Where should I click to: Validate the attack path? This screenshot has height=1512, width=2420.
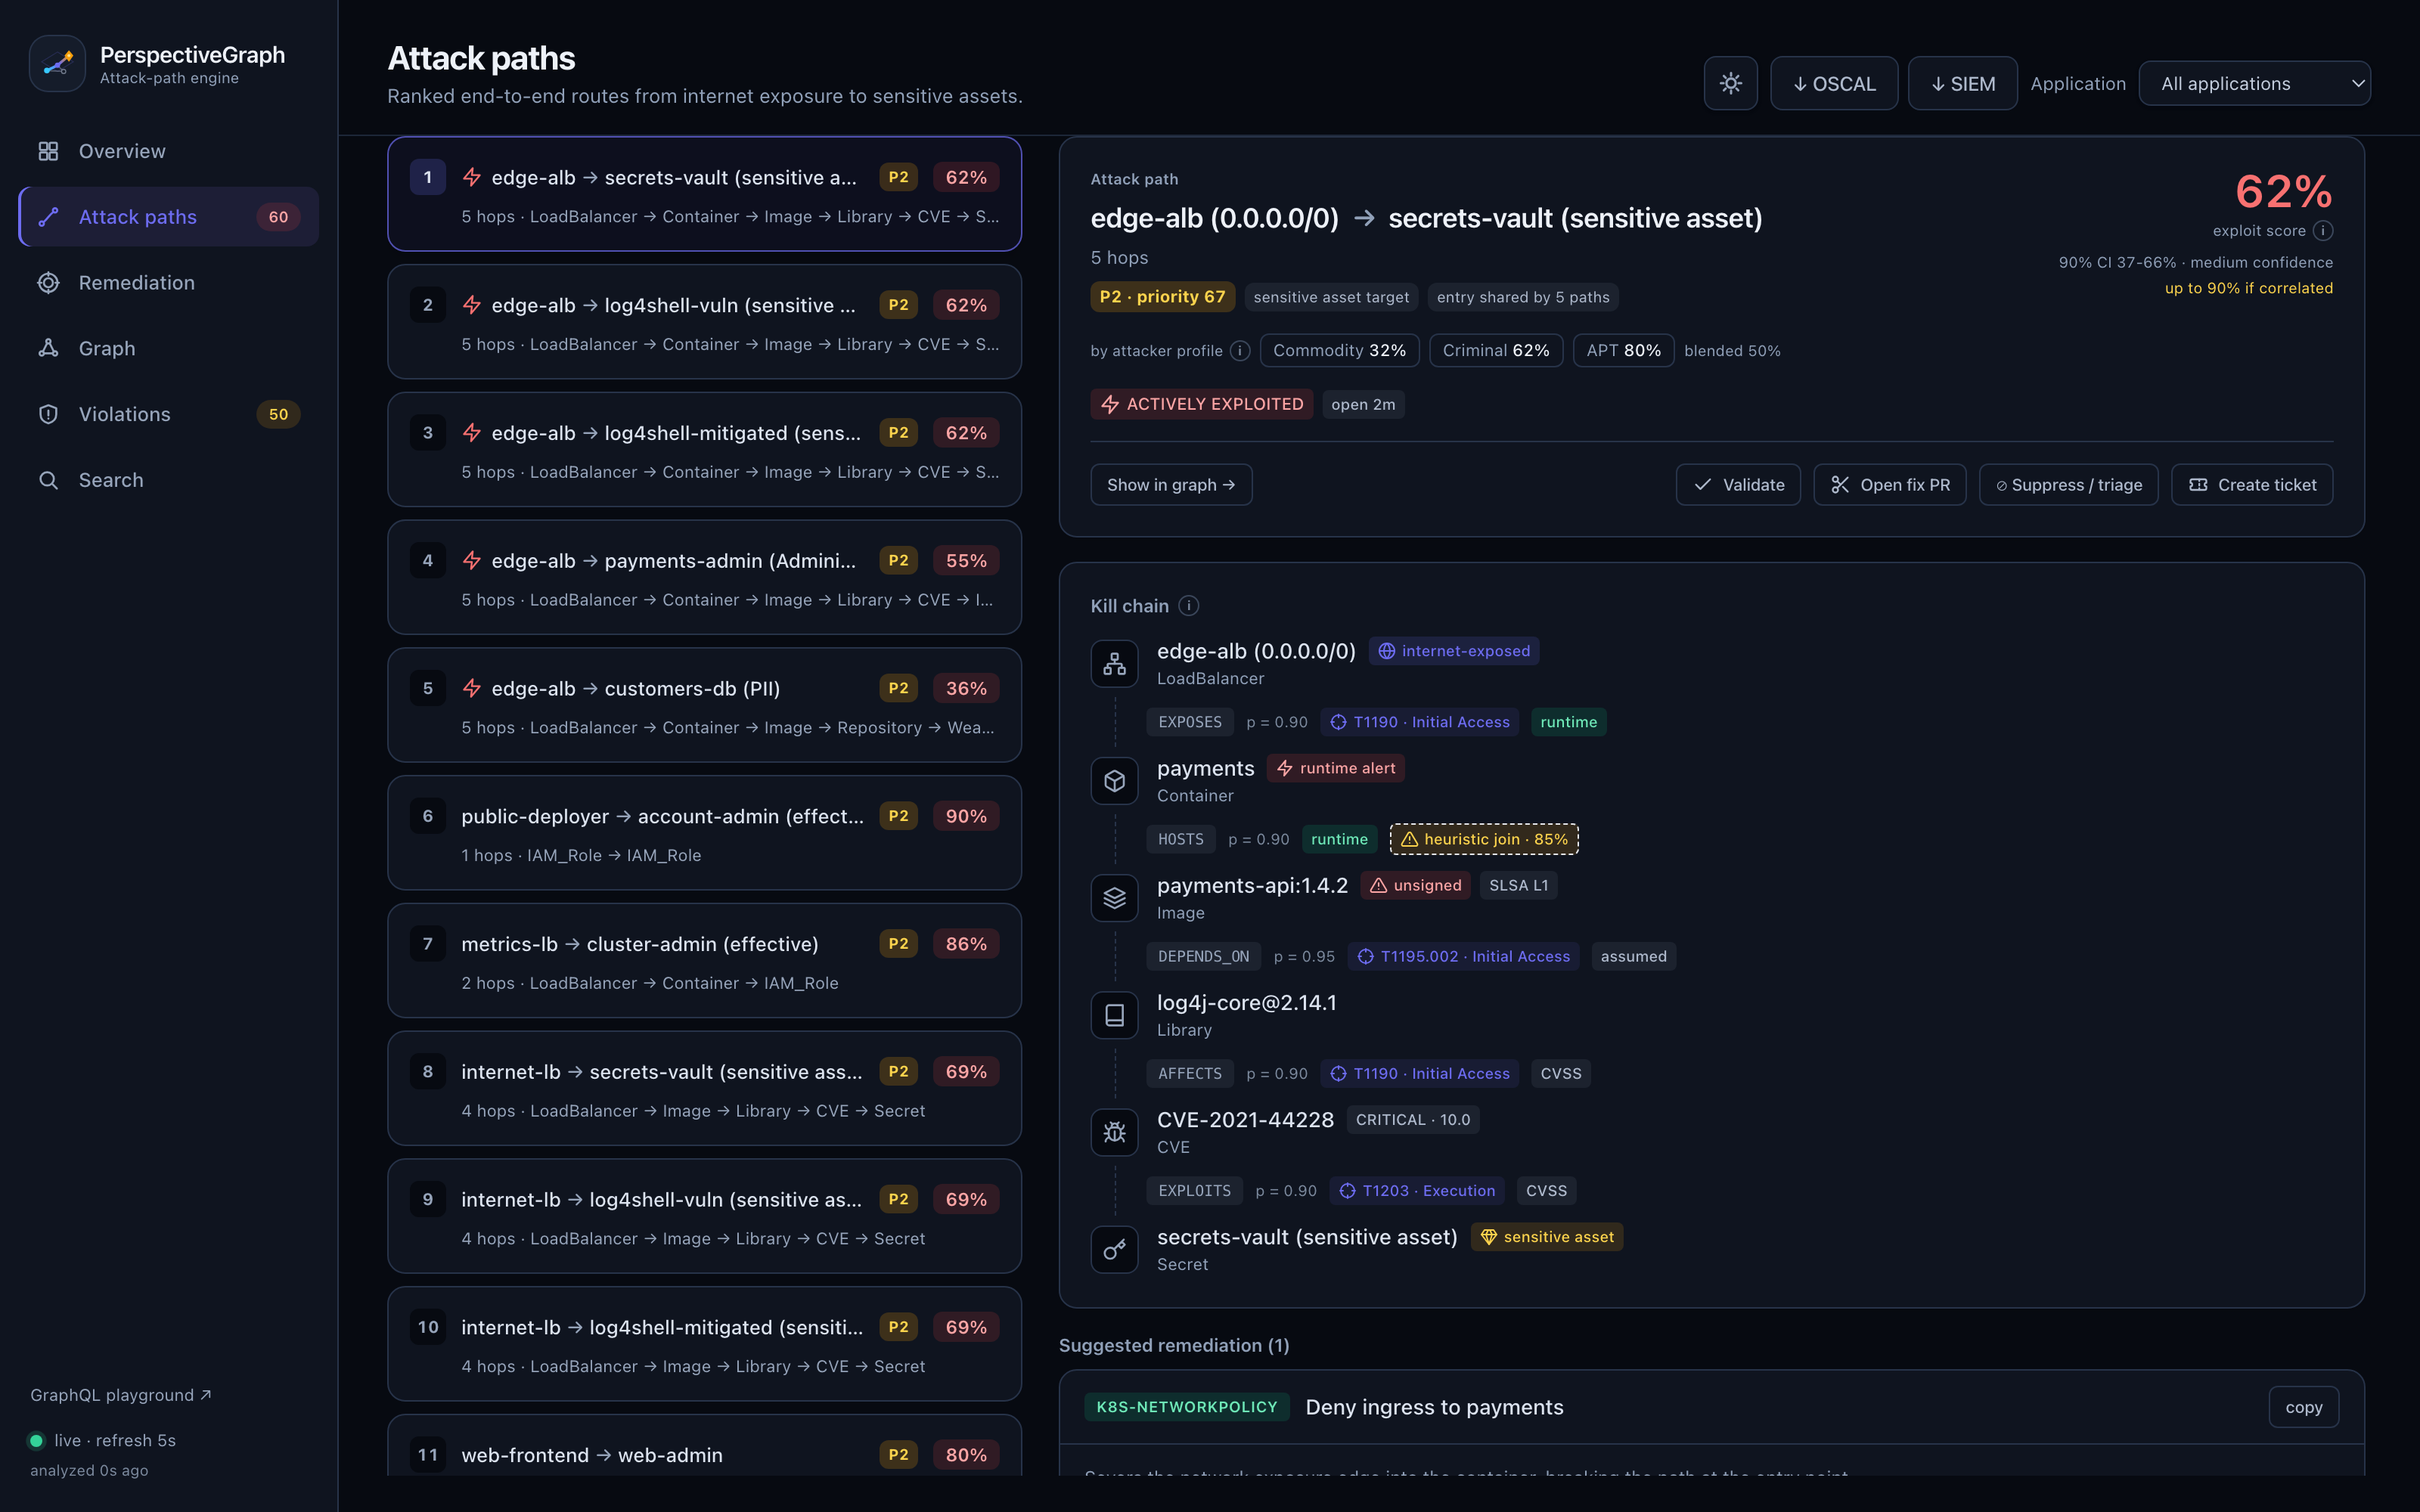[1738, 485]
